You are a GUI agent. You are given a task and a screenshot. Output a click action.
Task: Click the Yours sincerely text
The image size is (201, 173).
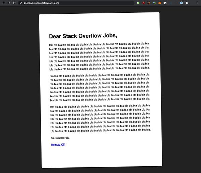(60, 138)
